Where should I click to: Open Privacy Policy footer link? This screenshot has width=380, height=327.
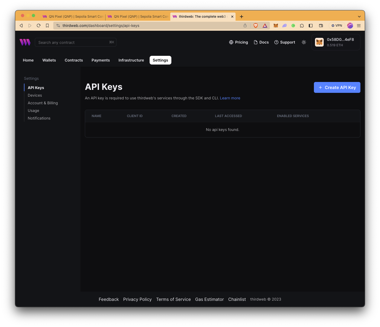click(x=137, y=299)
